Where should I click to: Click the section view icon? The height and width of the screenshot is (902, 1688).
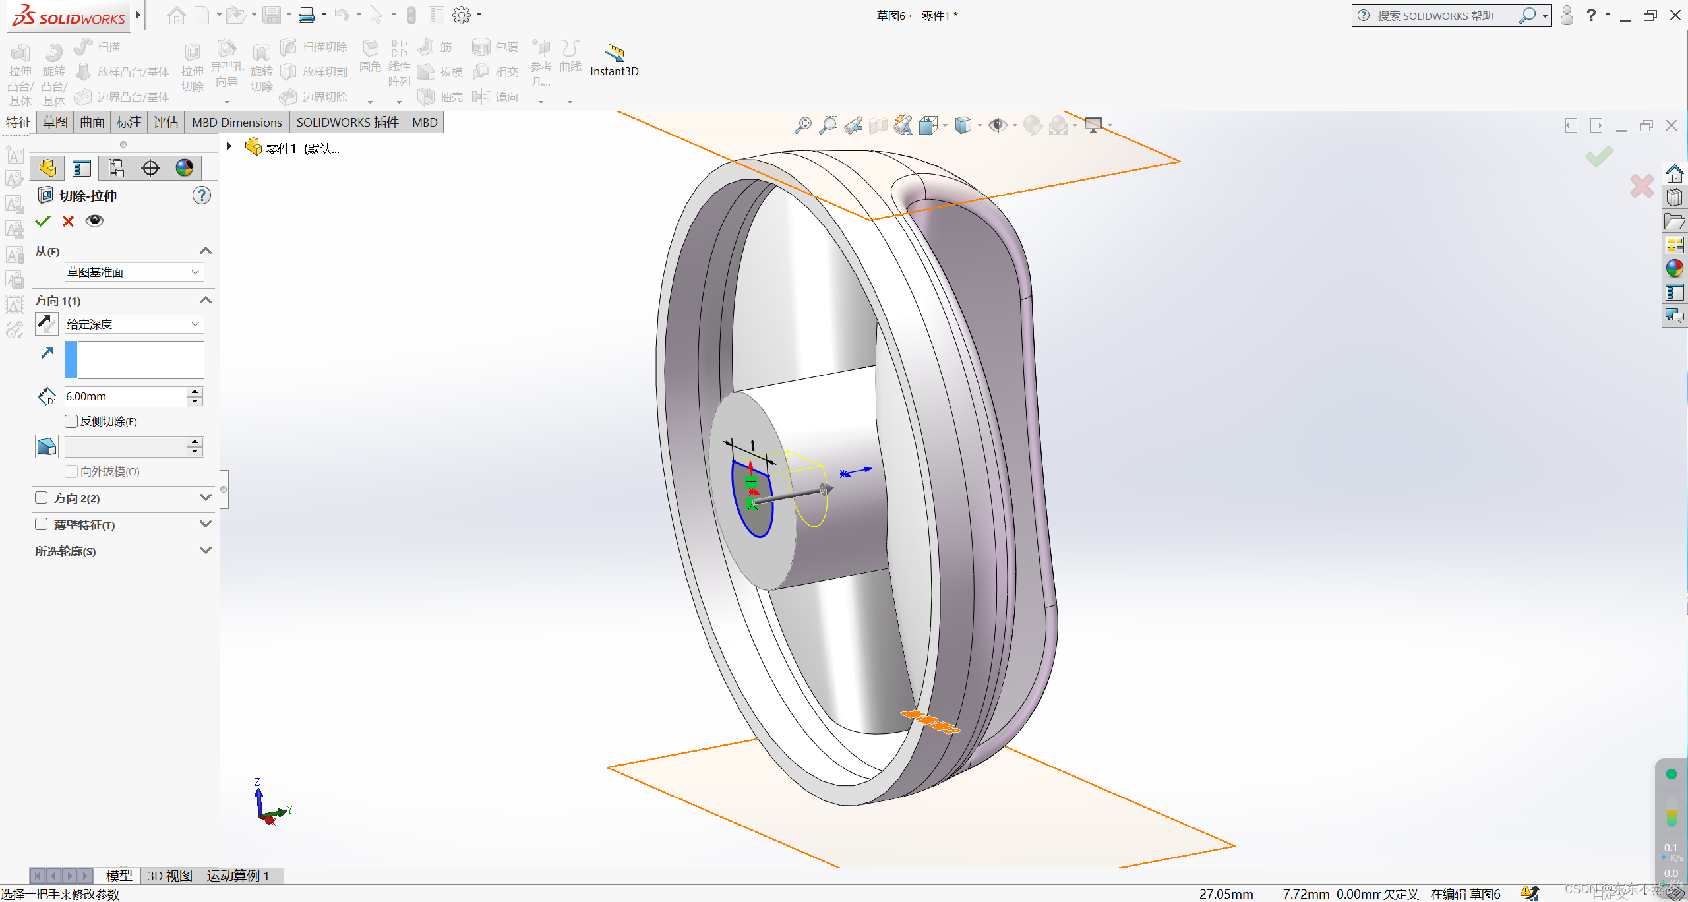click(878, 125)
